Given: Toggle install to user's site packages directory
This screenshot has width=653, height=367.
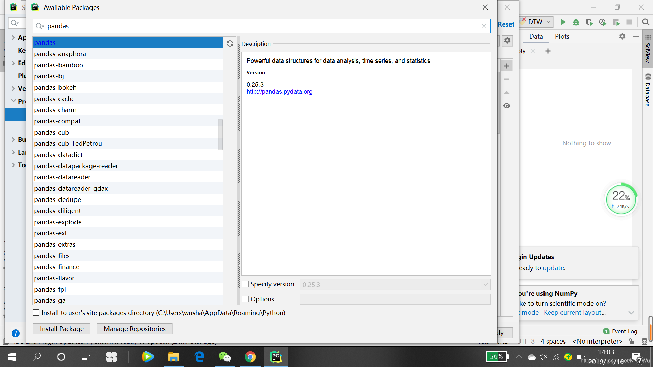Looking at the screenshot, I should click(36, 313).
